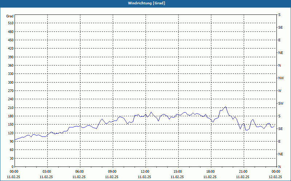Viewport: 291px width, 181px height.
Task: Select the 06:00 time label
Action: tap(80, 172)
